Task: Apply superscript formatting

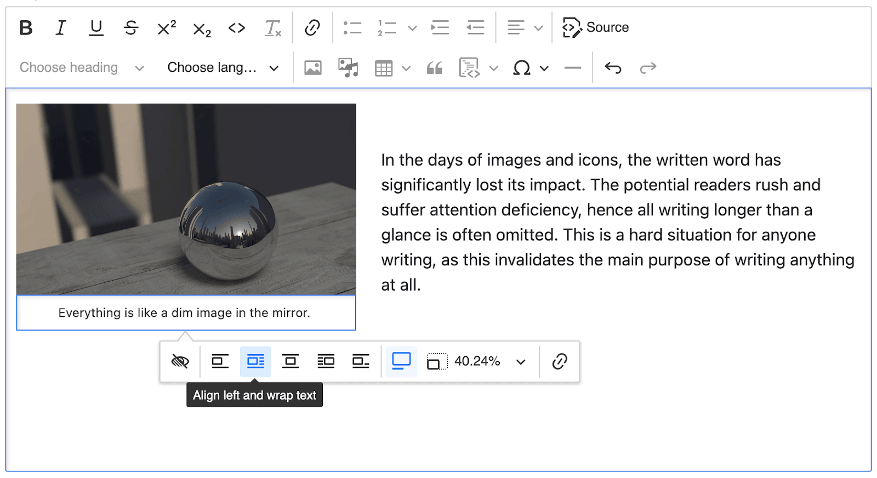Action: [167, 27]
